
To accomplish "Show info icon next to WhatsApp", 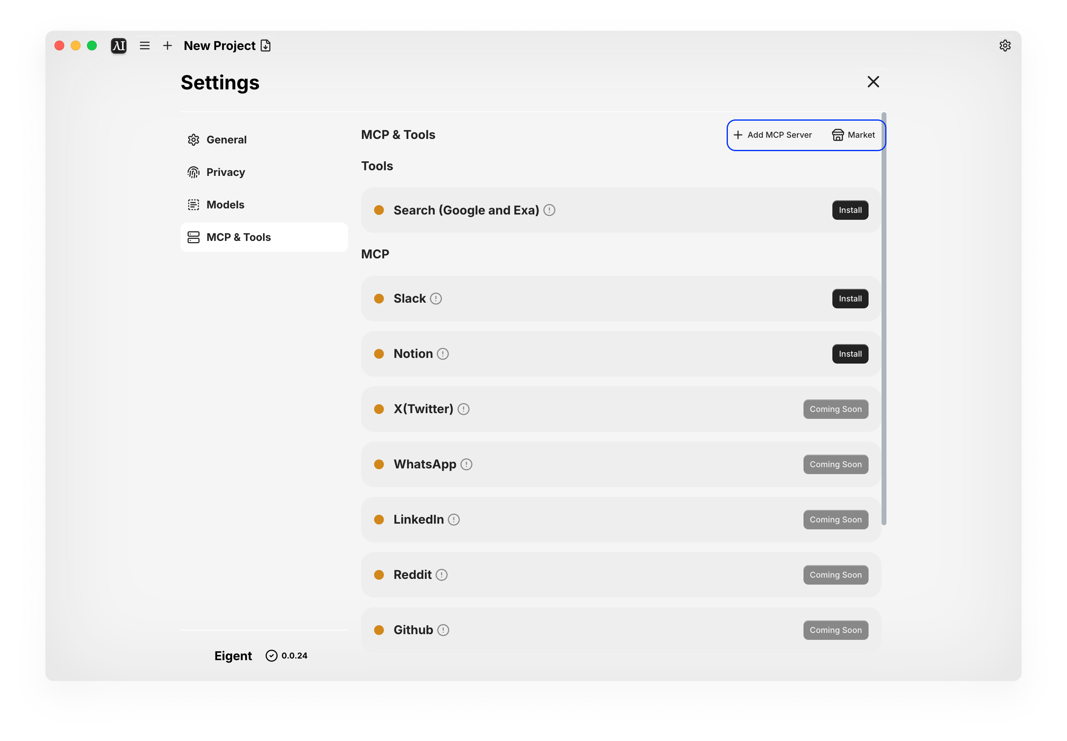I will click(466, 464).
